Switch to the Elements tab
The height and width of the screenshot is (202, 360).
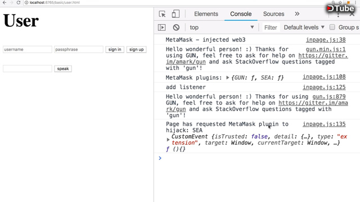point(206,14)
